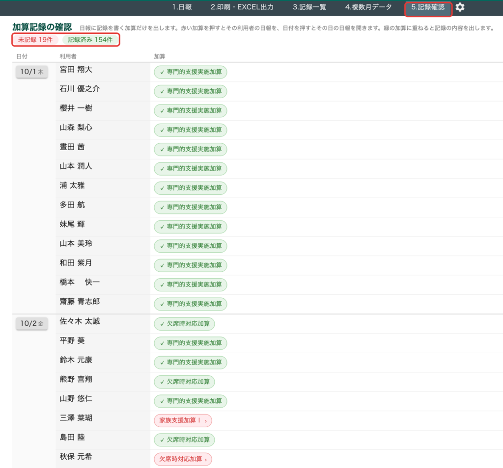
Task: Click 山本 潤人's 専門的支援実施加算 badge
Action: point(191,168)
